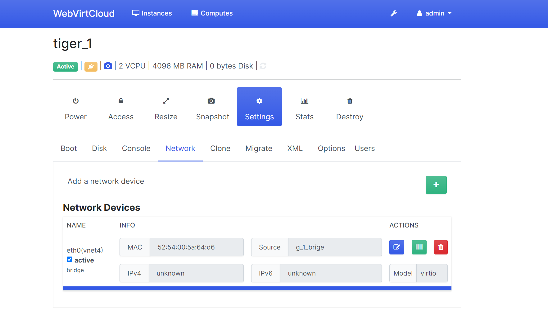This screenshot has width=548, height=318.
Task: Switch to the Clone tab
Action: click(220, 148)
